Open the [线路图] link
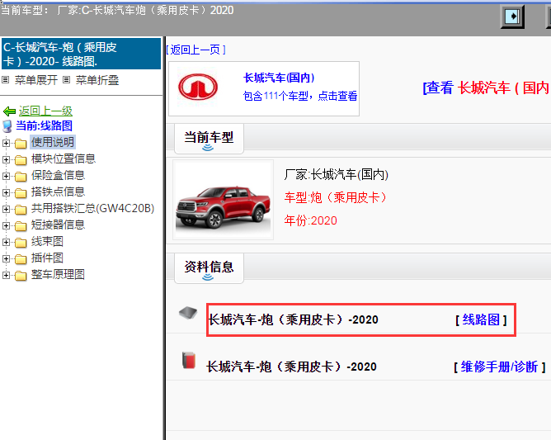 [x=481, y=319]
